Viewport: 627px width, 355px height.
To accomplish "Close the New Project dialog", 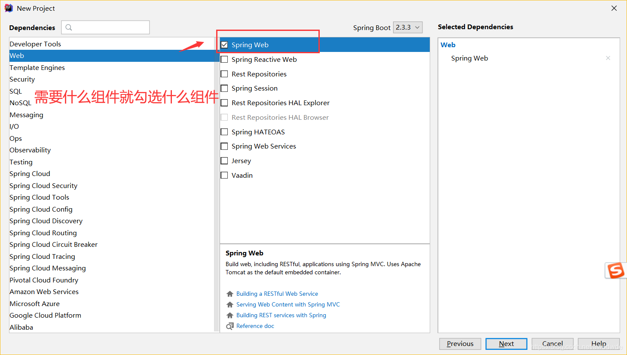I will [614, 8].
